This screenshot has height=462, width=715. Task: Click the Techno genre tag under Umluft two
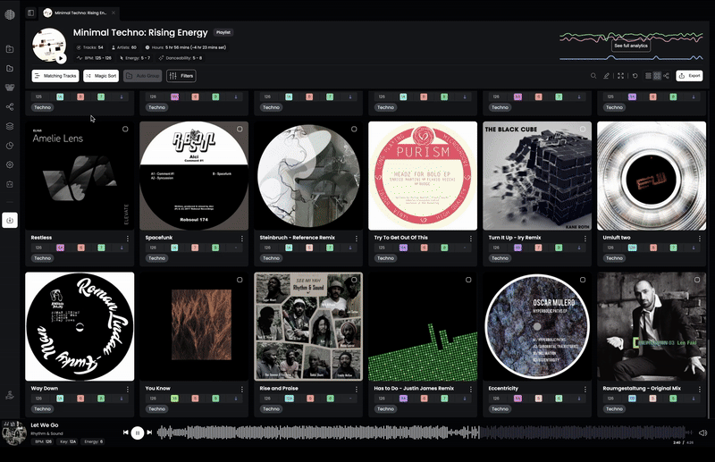tap(614, 258)
